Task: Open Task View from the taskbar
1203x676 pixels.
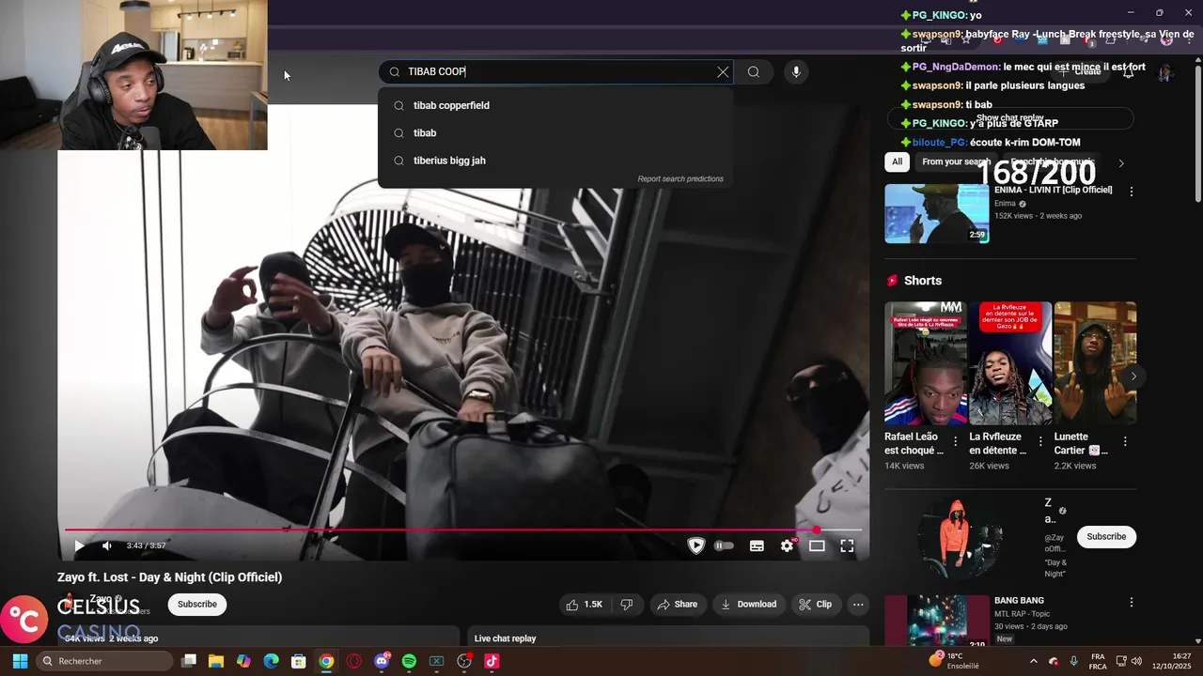Action: [189, 661]
